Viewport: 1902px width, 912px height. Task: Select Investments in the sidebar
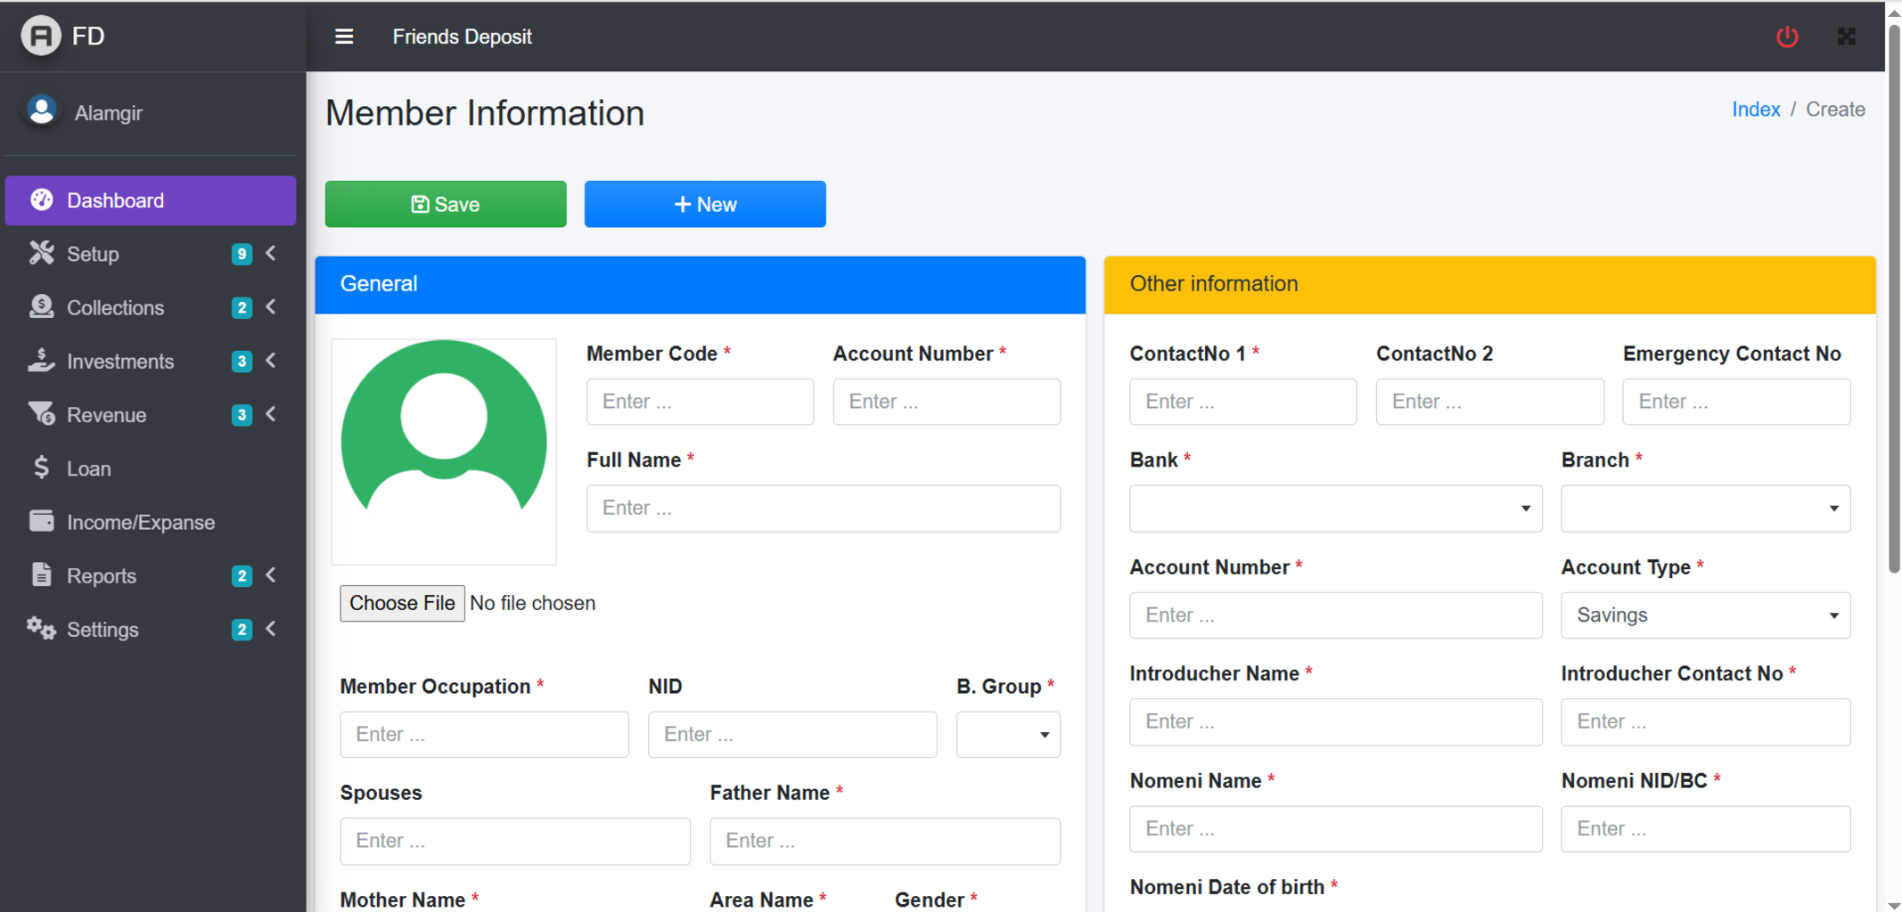120,362
